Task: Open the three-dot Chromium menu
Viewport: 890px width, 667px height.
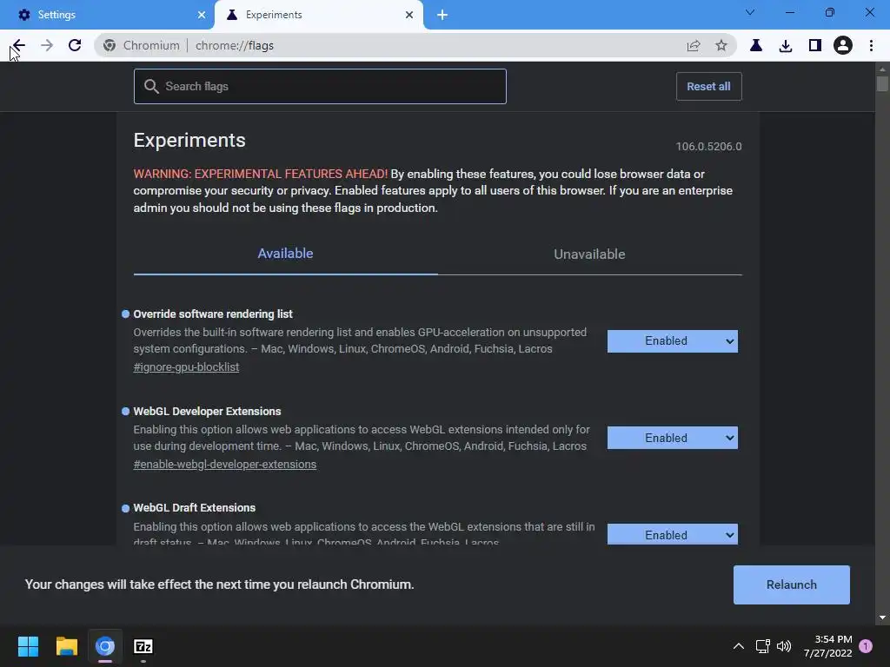Action: 871,45
